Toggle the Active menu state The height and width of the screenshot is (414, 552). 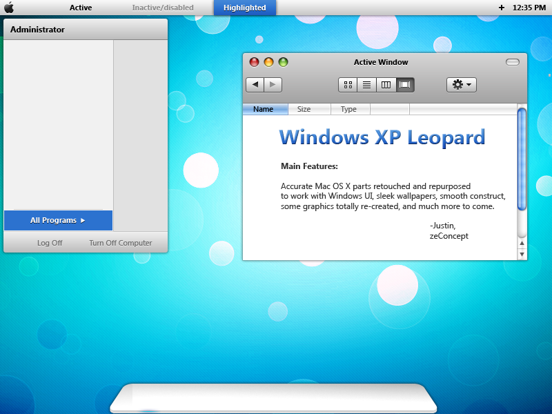click(80, 8)
